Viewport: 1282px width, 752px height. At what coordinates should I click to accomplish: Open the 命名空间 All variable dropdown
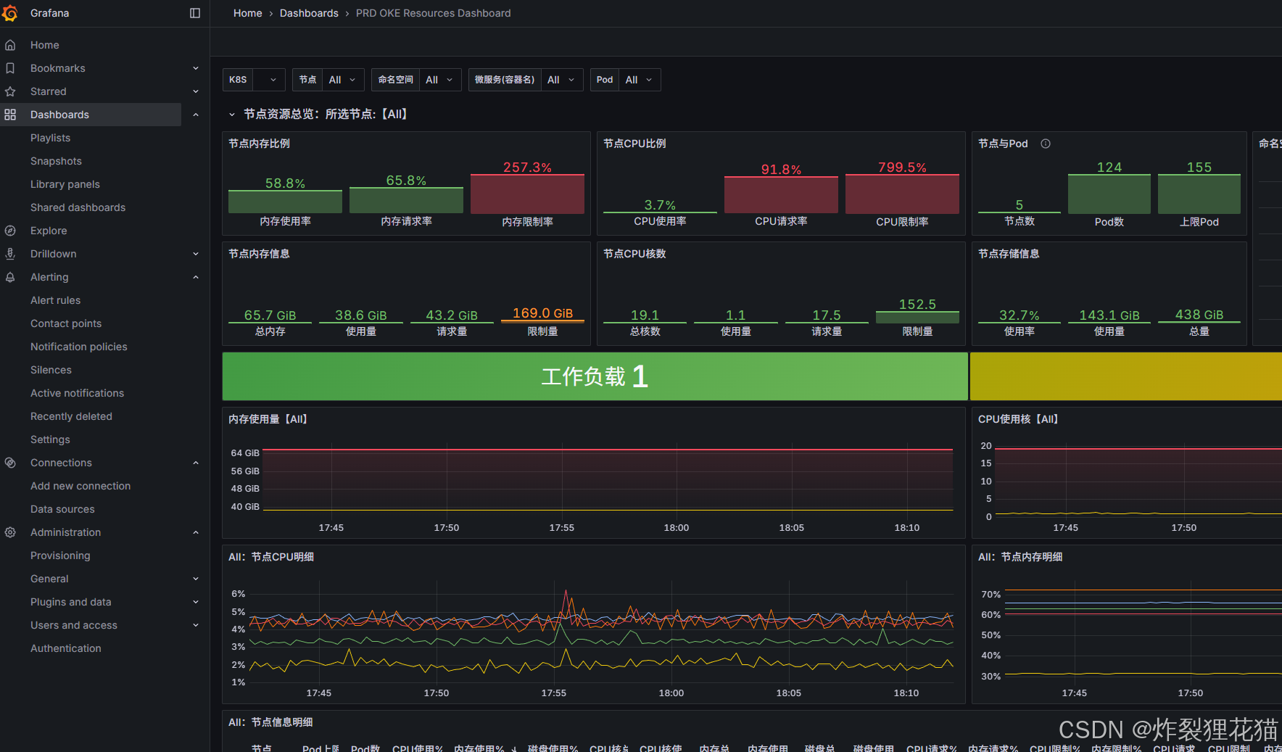pos(439,80)
